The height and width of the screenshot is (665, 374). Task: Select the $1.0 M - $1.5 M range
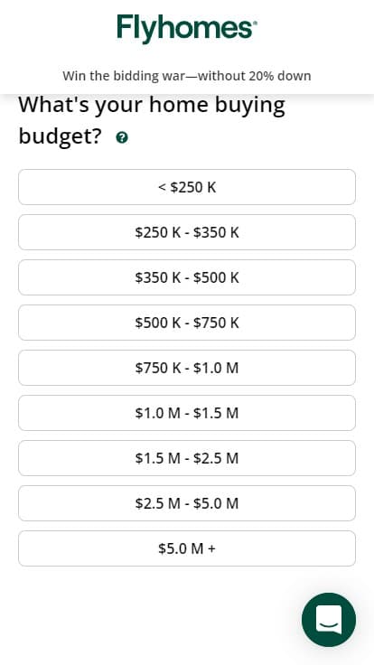click(x=187, y=413)
